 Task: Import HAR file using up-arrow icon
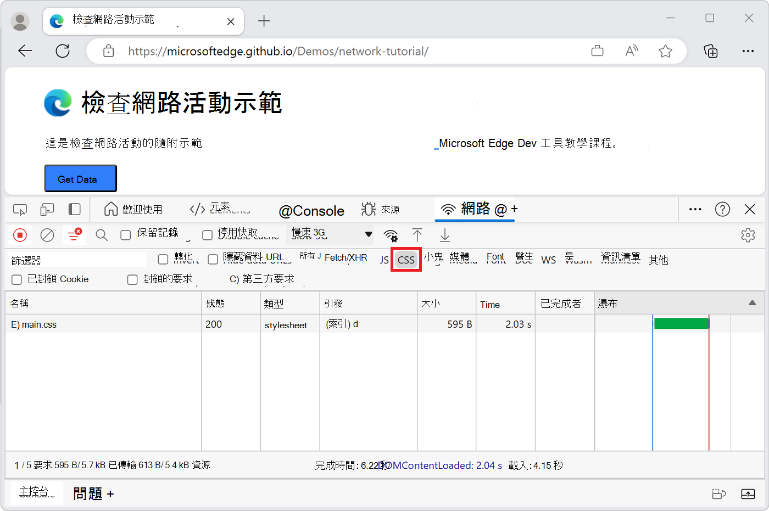pyautogui.click(x=417, y=235)
